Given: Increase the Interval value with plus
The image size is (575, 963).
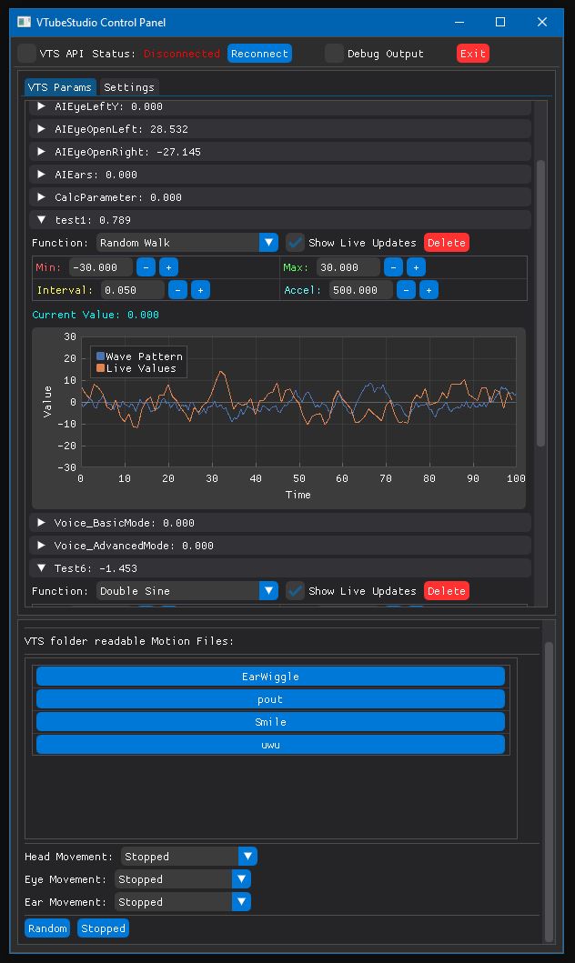Looking at the screenshot, I should 200,290.
